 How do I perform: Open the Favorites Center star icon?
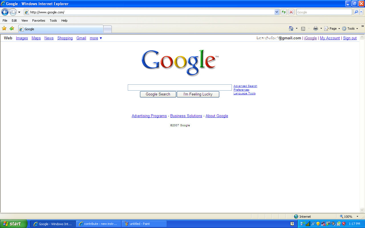4,28
